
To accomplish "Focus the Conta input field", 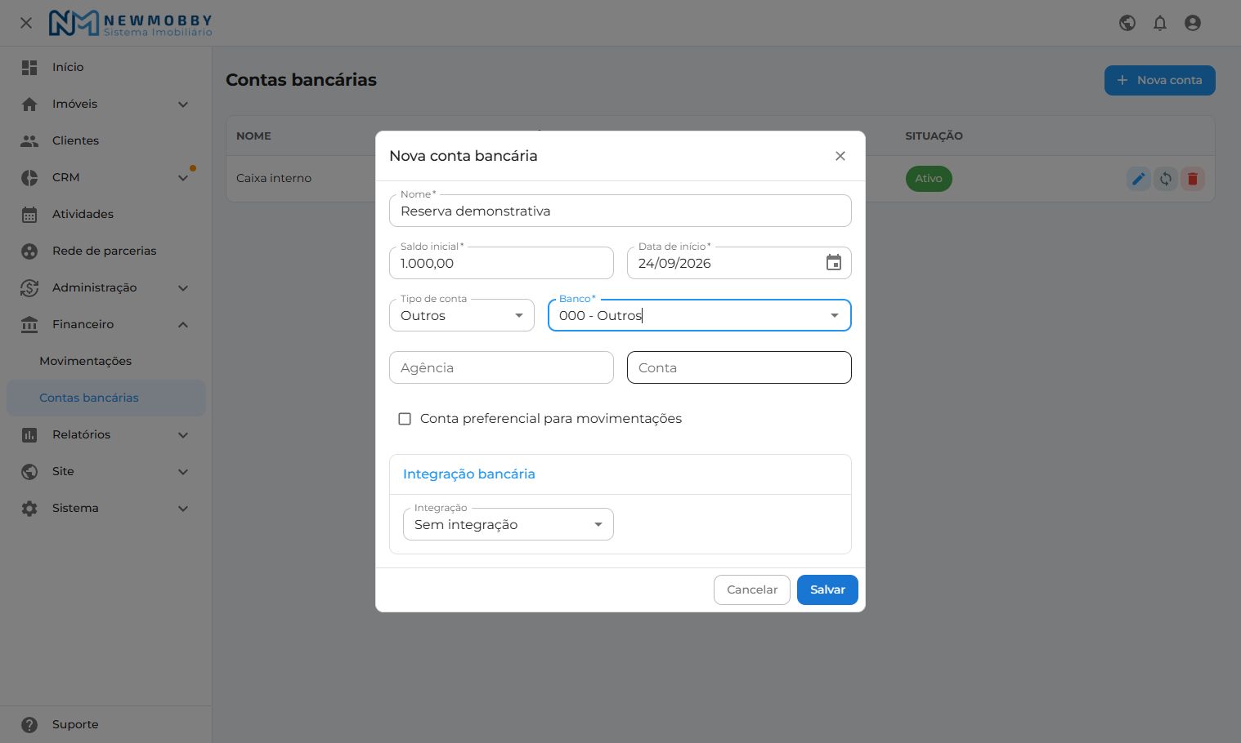I will (x=739, y=367).
